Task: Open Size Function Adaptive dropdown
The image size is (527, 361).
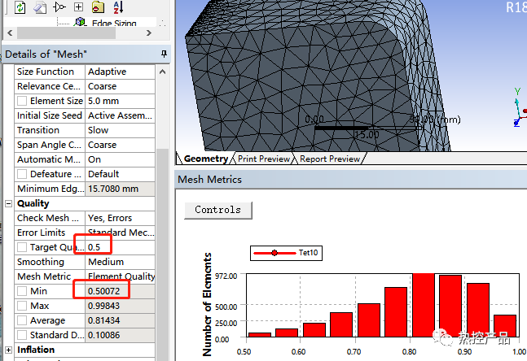Action: click(120, 72)
